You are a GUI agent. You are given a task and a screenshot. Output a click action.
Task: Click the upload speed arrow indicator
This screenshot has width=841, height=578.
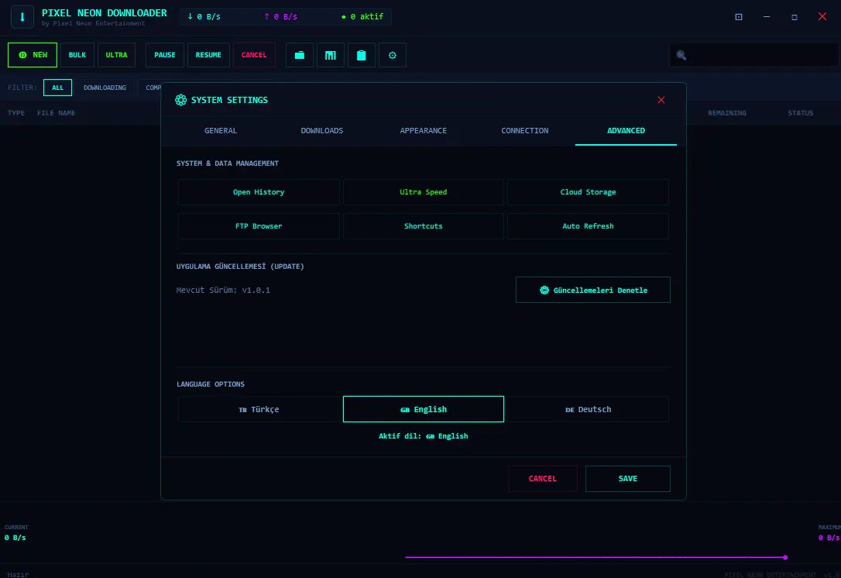click(266, 16)
